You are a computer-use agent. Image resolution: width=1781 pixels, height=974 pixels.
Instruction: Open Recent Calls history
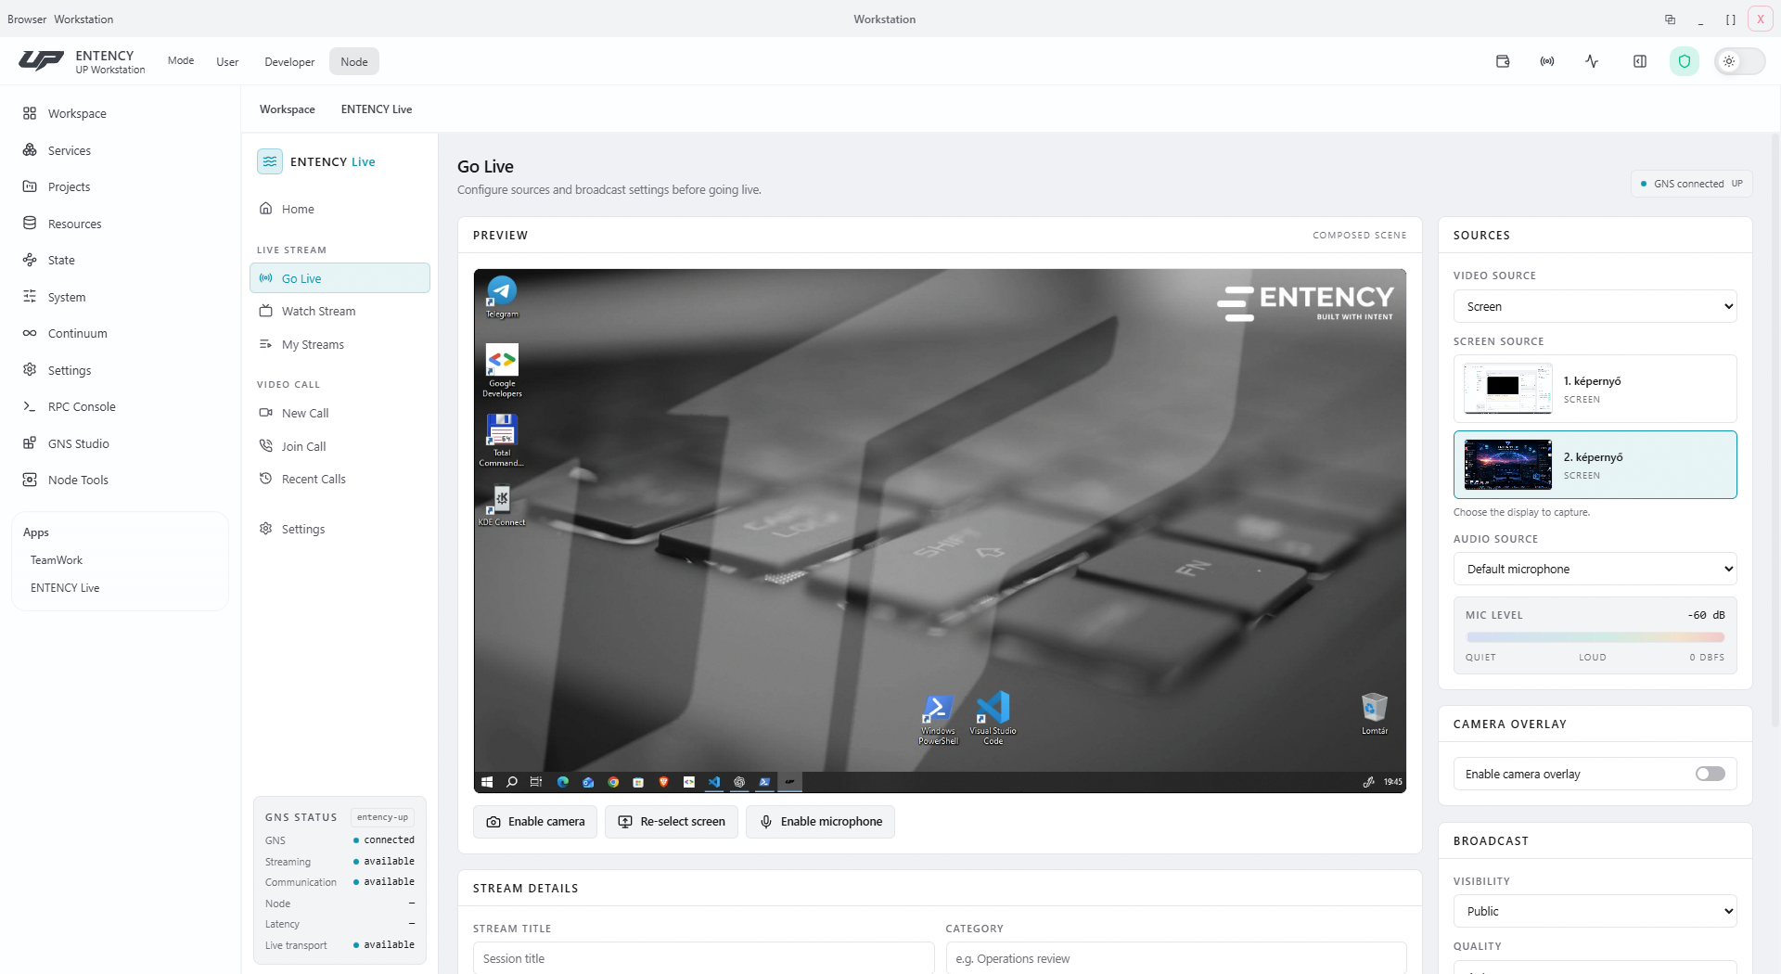[x=340, y=479]
